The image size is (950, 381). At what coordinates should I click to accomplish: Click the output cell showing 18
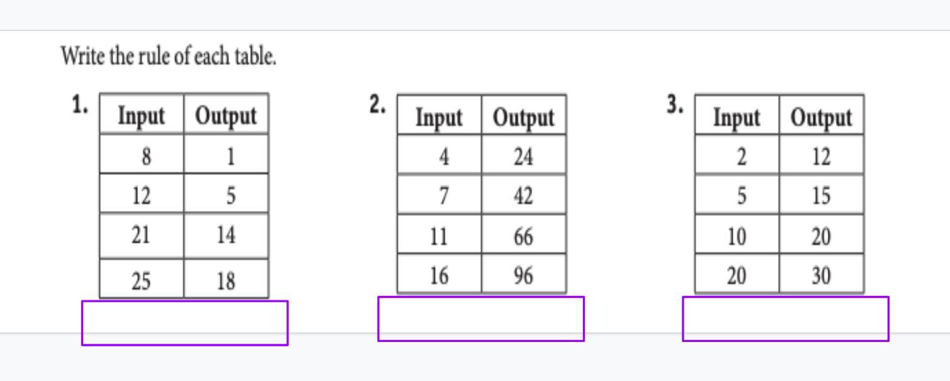tap(226, 278)
